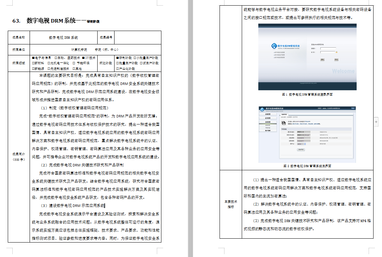The width and height of the screenshot is (382, 257).
Task: Click the empty 成果编号 value cell
Action: (x=138, y=37)
